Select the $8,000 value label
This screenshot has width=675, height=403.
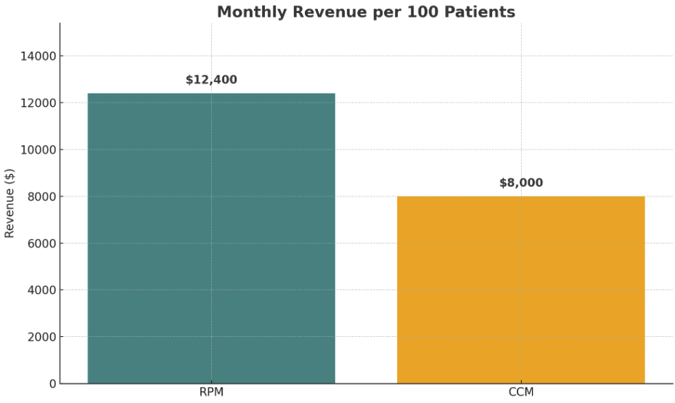pyautogui.click(x=521, y=182)
